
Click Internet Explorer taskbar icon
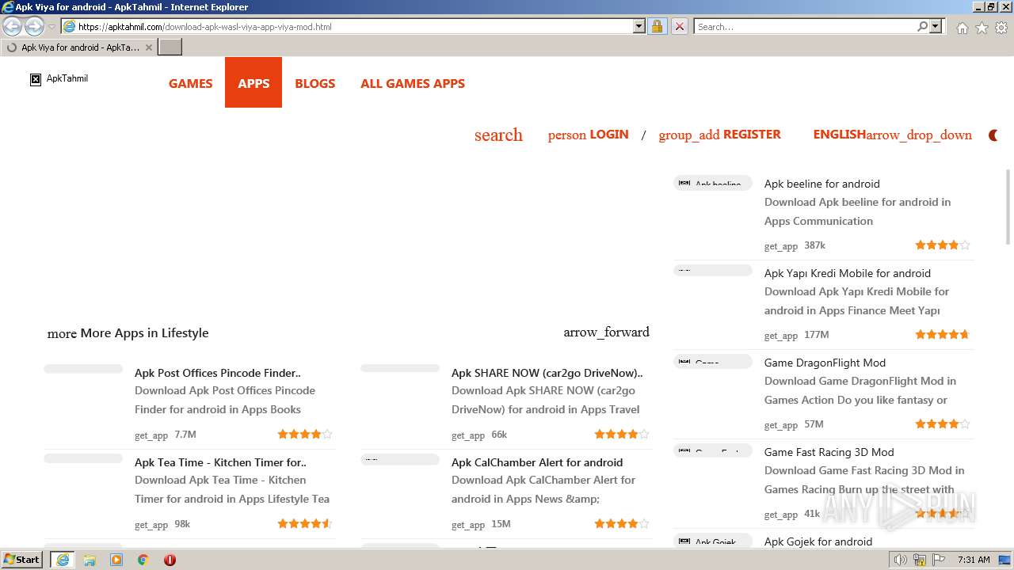[x=63, y=559]
